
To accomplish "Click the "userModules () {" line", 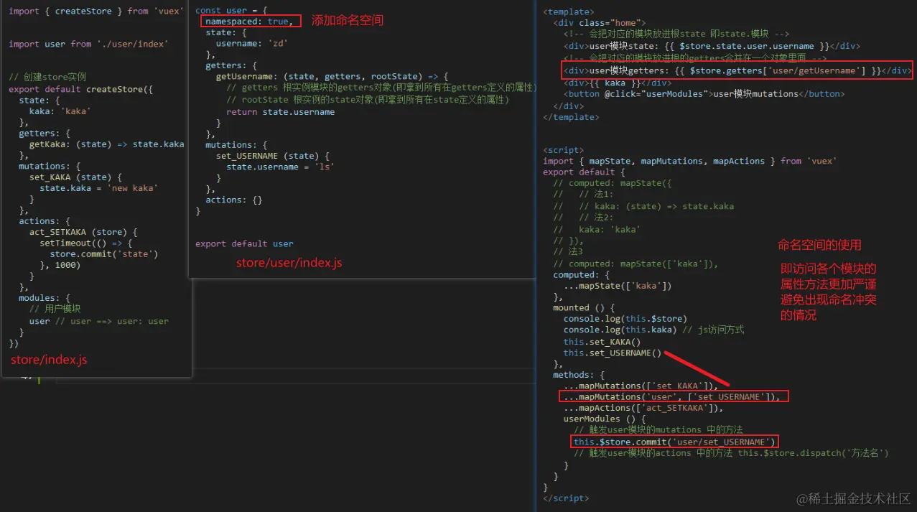I will point(605,419).
